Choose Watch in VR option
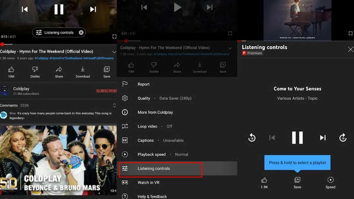Image resolution: width=354 pixels, height=199 pixels. click(177, 182)
